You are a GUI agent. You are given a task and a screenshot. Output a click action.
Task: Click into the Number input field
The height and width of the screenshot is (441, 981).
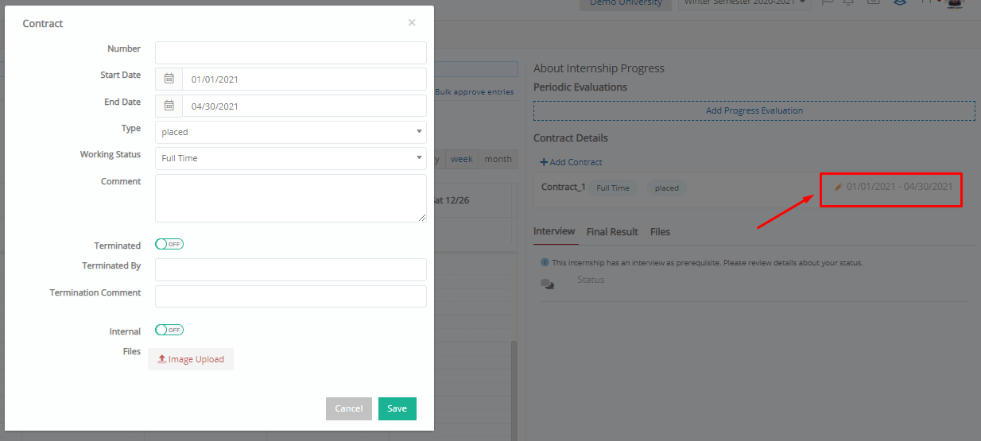point(291,52)
